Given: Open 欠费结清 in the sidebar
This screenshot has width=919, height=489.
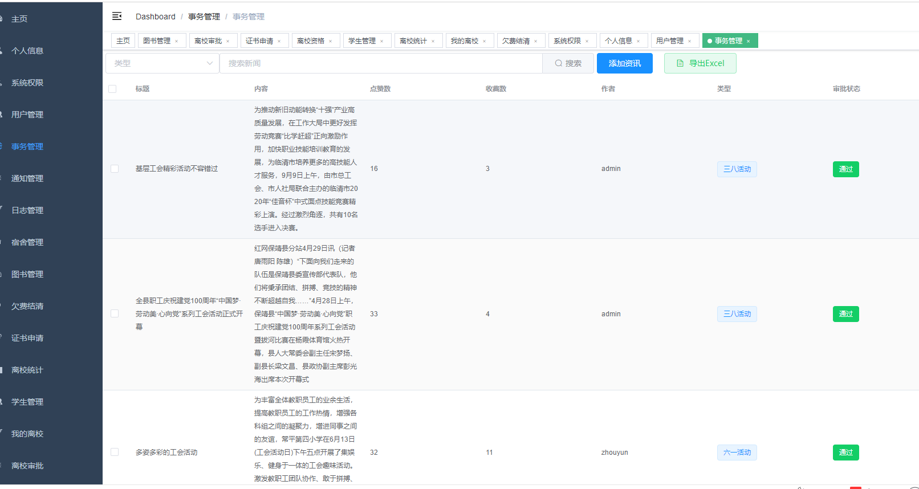Looking at the screenshot, I should 51,306.
